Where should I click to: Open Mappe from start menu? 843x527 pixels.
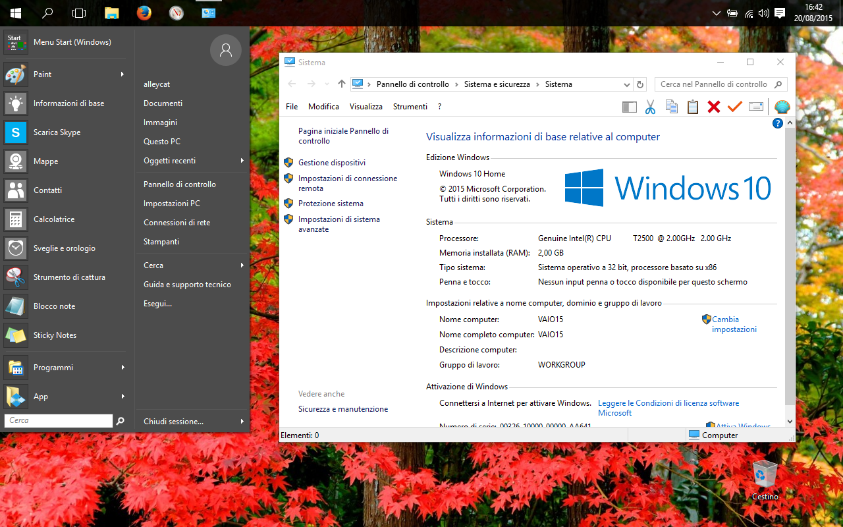pyautogui.click(x=67, y=161)
